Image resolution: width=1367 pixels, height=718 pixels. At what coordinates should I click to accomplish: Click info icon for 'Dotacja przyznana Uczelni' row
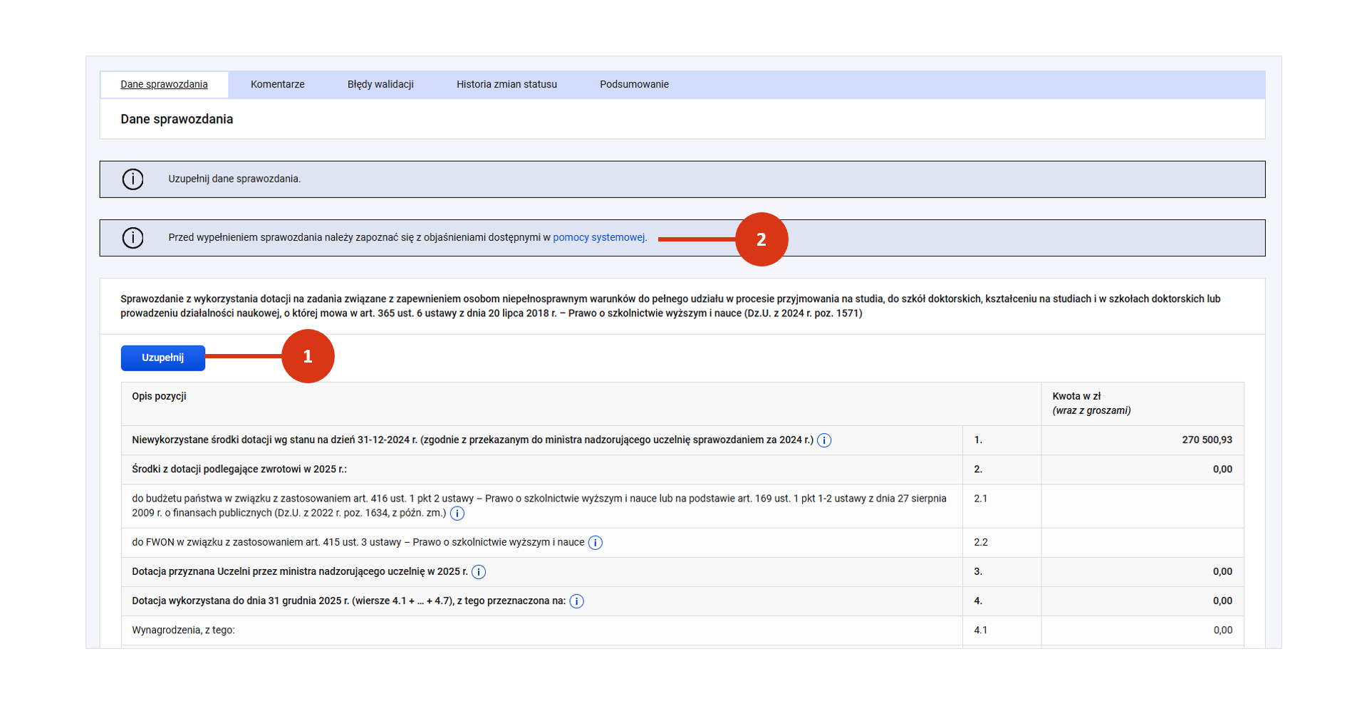[479, 572]
